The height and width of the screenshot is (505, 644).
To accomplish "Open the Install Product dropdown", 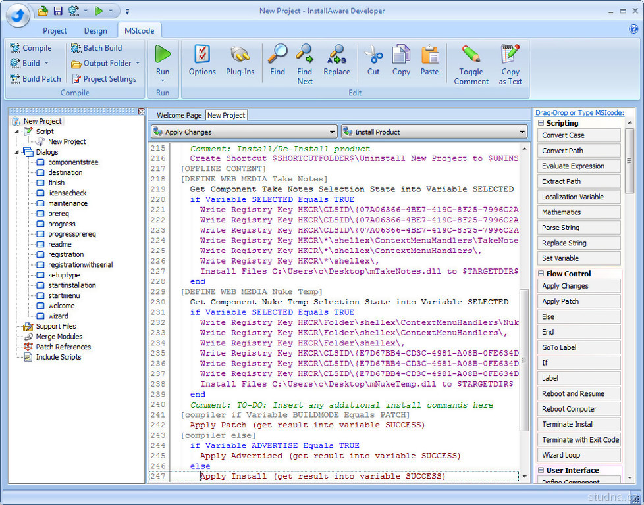I will 522,132.
